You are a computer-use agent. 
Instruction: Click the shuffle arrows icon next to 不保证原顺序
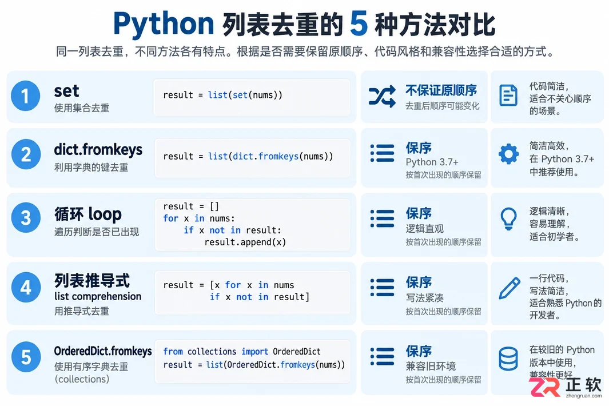pos(382,96)
